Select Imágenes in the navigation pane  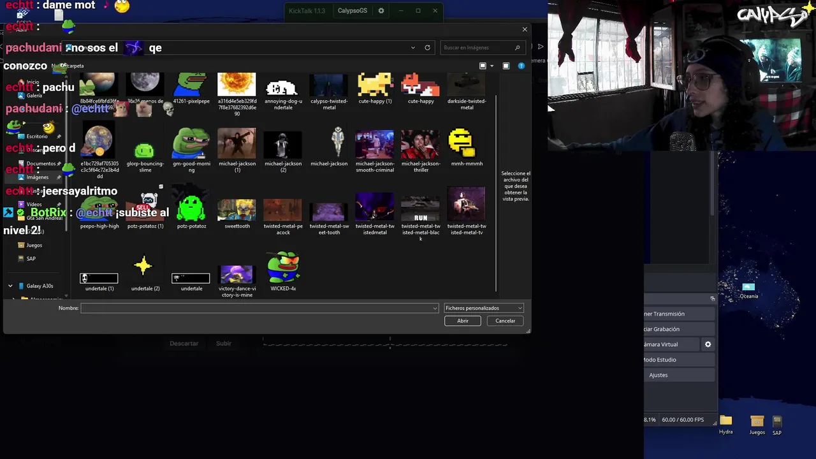tap(38, 177)
